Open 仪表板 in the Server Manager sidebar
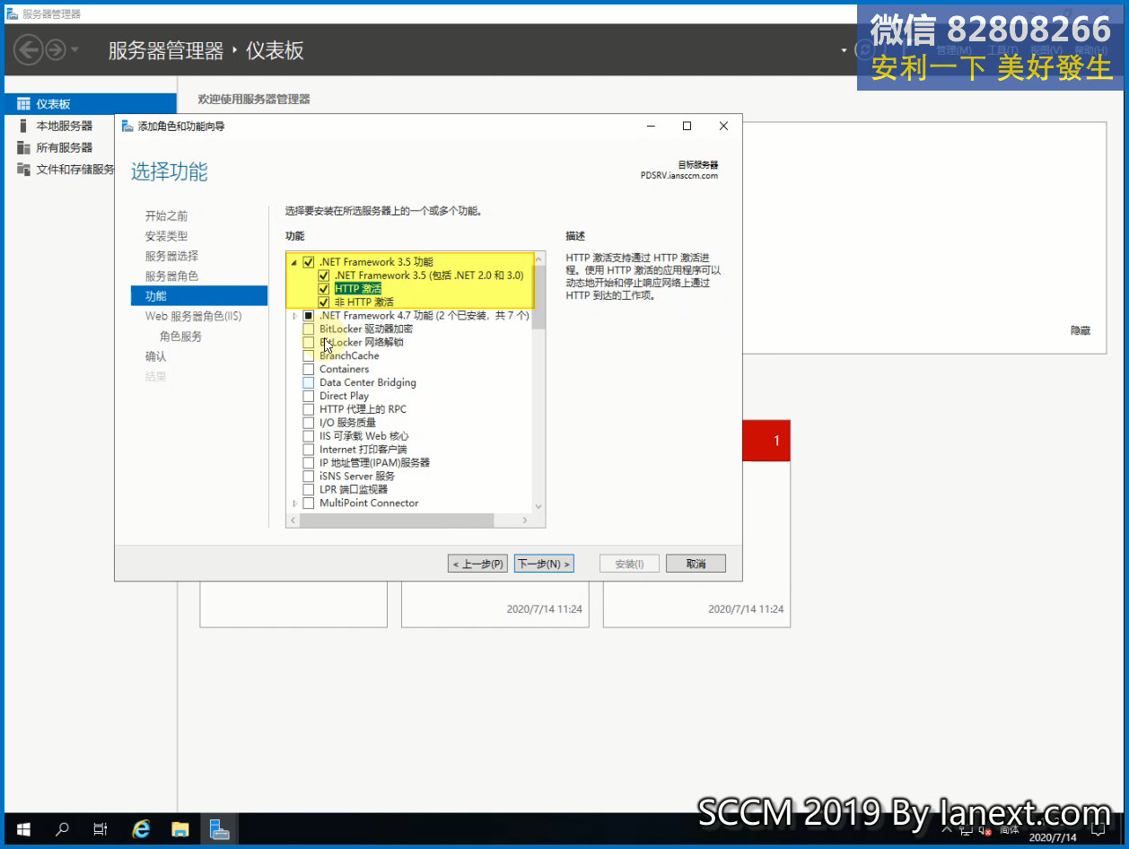1129x849 pixels. (x=90, y=104)
